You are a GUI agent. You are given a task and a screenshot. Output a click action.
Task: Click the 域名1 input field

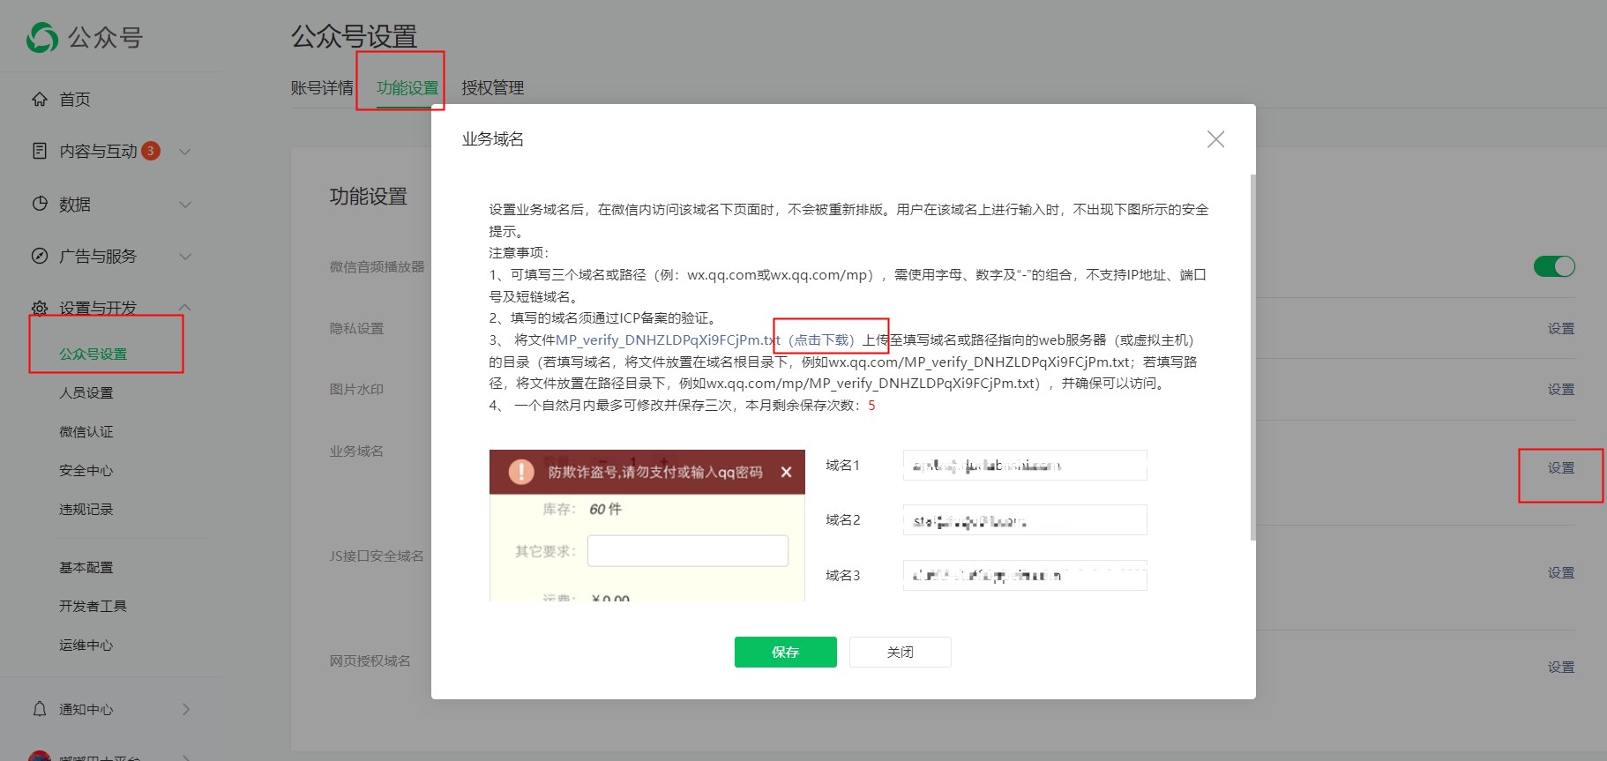pos(1025,465)
